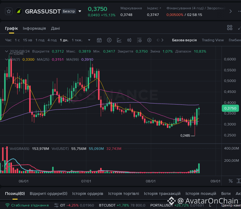Click the Vol(USDT) value 55,756M
241x209 pixels.
79,149
